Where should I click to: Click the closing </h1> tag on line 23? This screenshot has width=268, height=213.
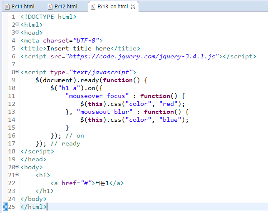(x=45, y=191)
